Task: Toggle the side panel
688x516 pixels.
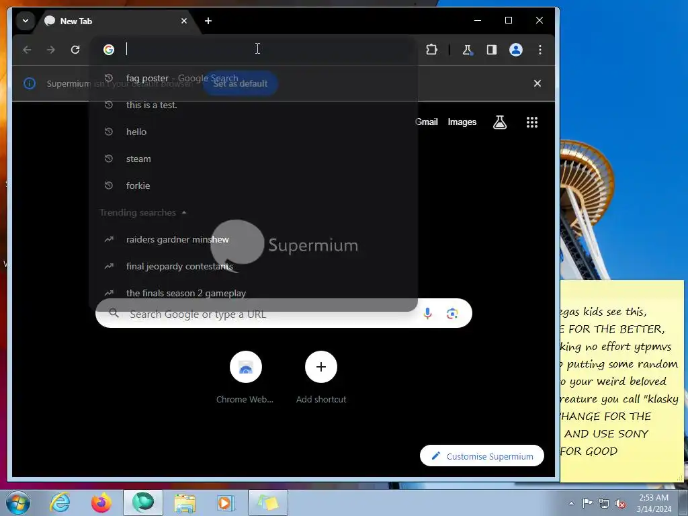Action: click(491, 50)
